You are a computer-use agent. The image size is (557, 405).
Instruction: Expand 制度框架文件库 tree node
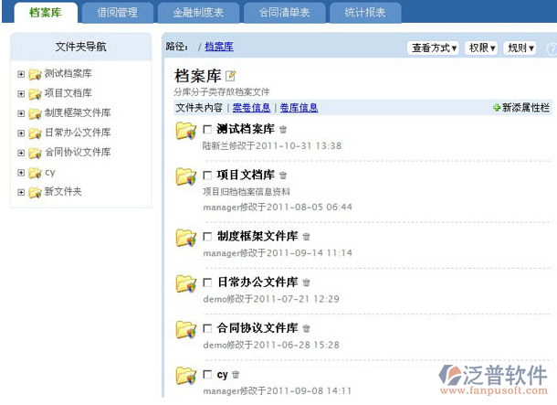(x=21, y=113)
